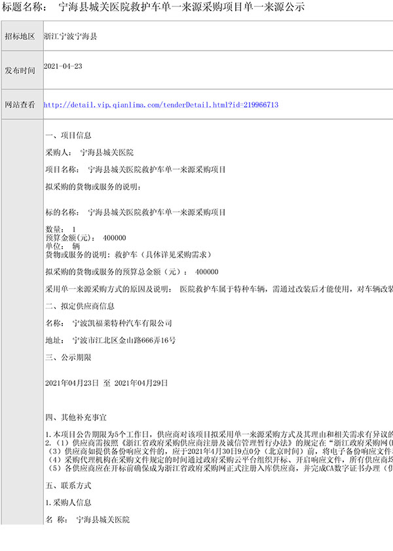Click the '标的名称' line

pos(136,212)
